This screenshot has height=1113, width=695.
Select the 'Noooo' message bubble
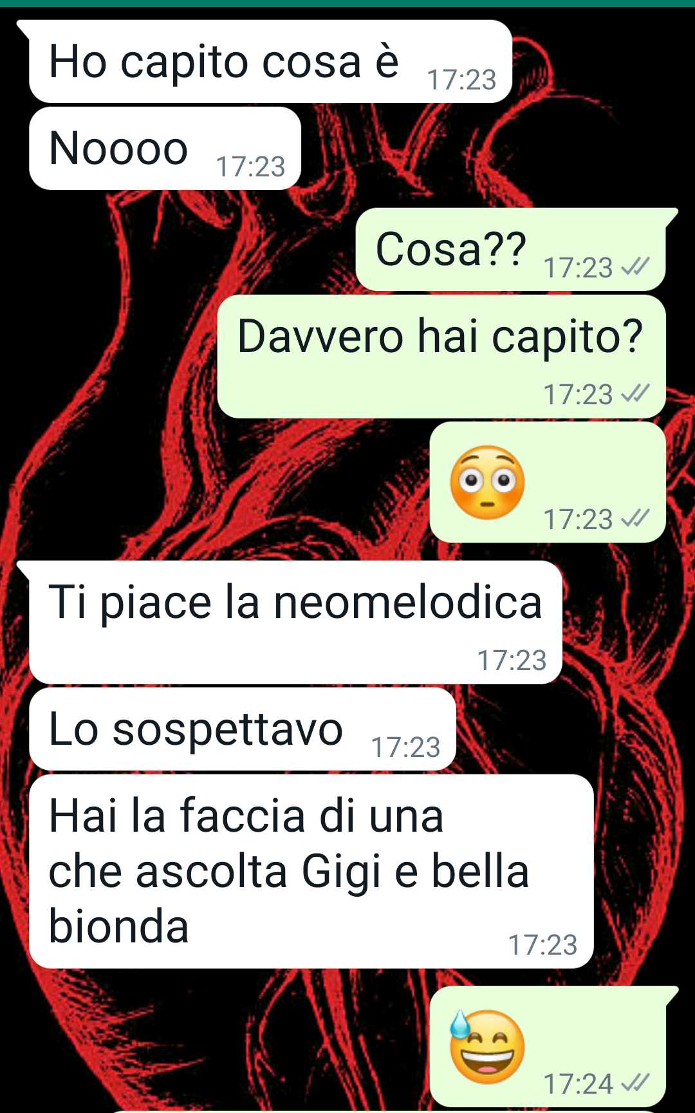pyautogui.click(x=165, y=148)
